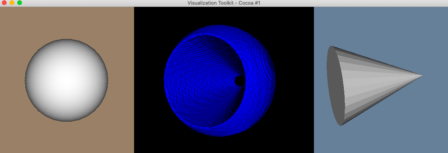Click the gray cone object

[374, 86]
